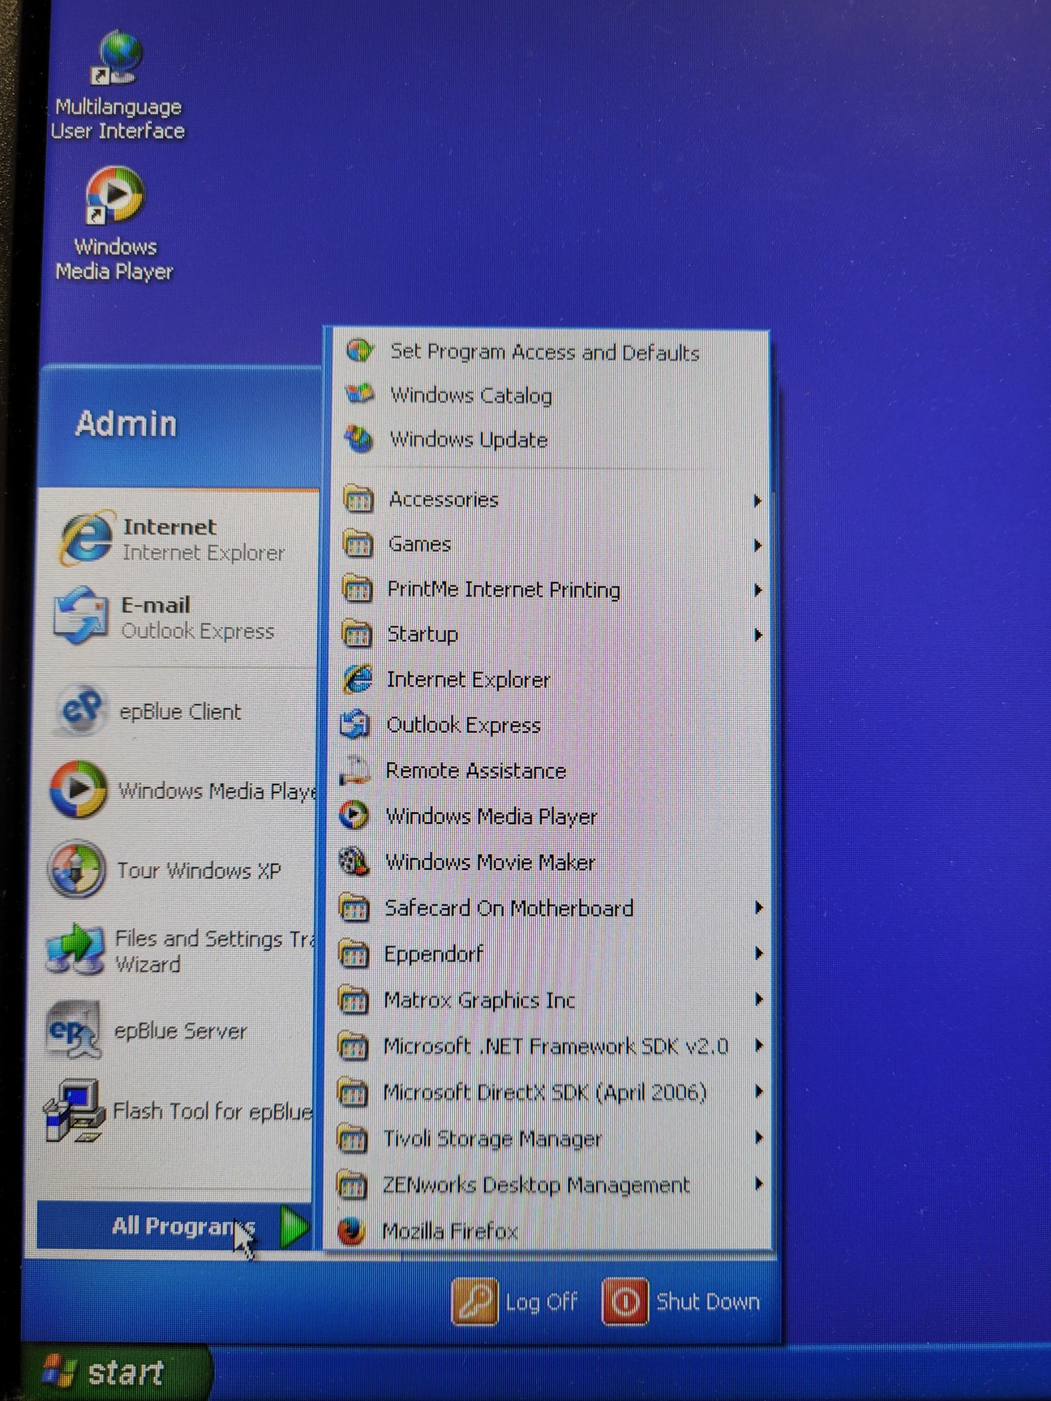Screen dimensions: 1051x1401
Task: Click the Windows Catalog icon
Action: pyautogui.click(x=359, y=394)
